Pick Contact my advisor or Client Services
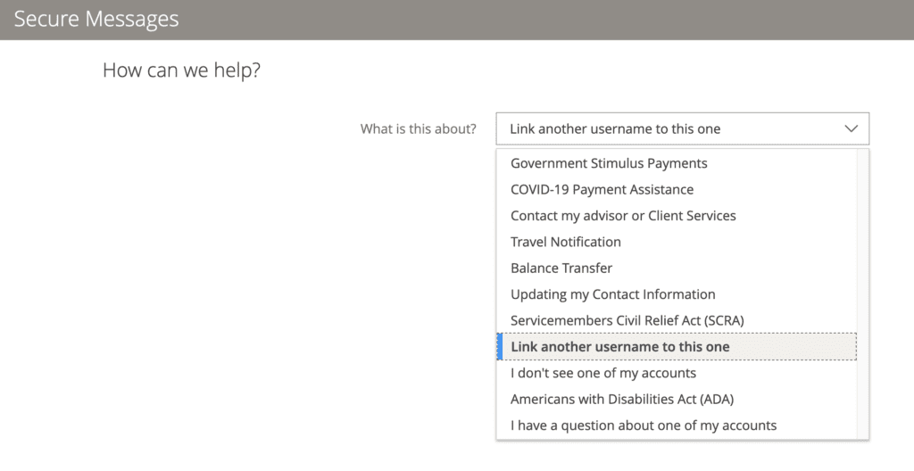914x471 pixels. click(x=623, y=216)
